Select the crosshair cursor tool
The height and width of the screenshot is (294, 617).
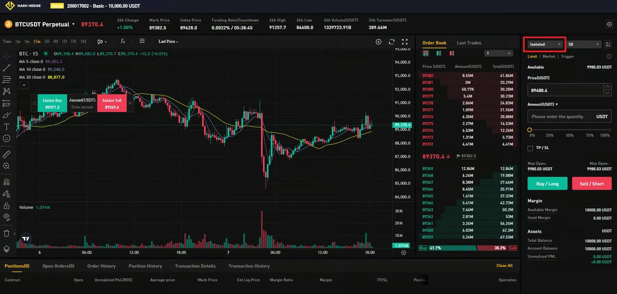[7, 55]
